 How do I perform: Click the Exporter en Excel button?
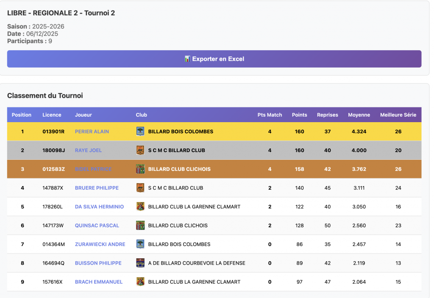[x=214, y=59]
